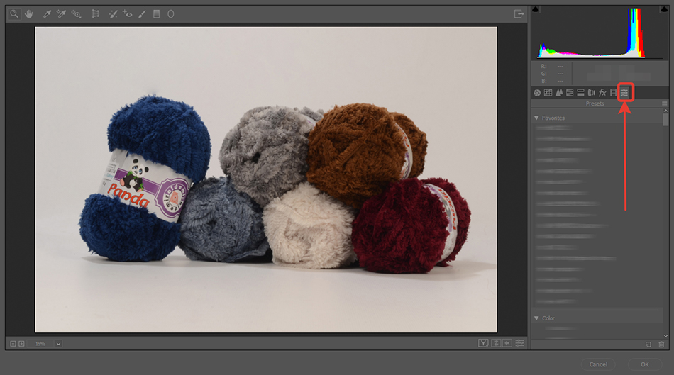
Task: Toggle highlight clipping warning
Action: (x=663, y=9)
